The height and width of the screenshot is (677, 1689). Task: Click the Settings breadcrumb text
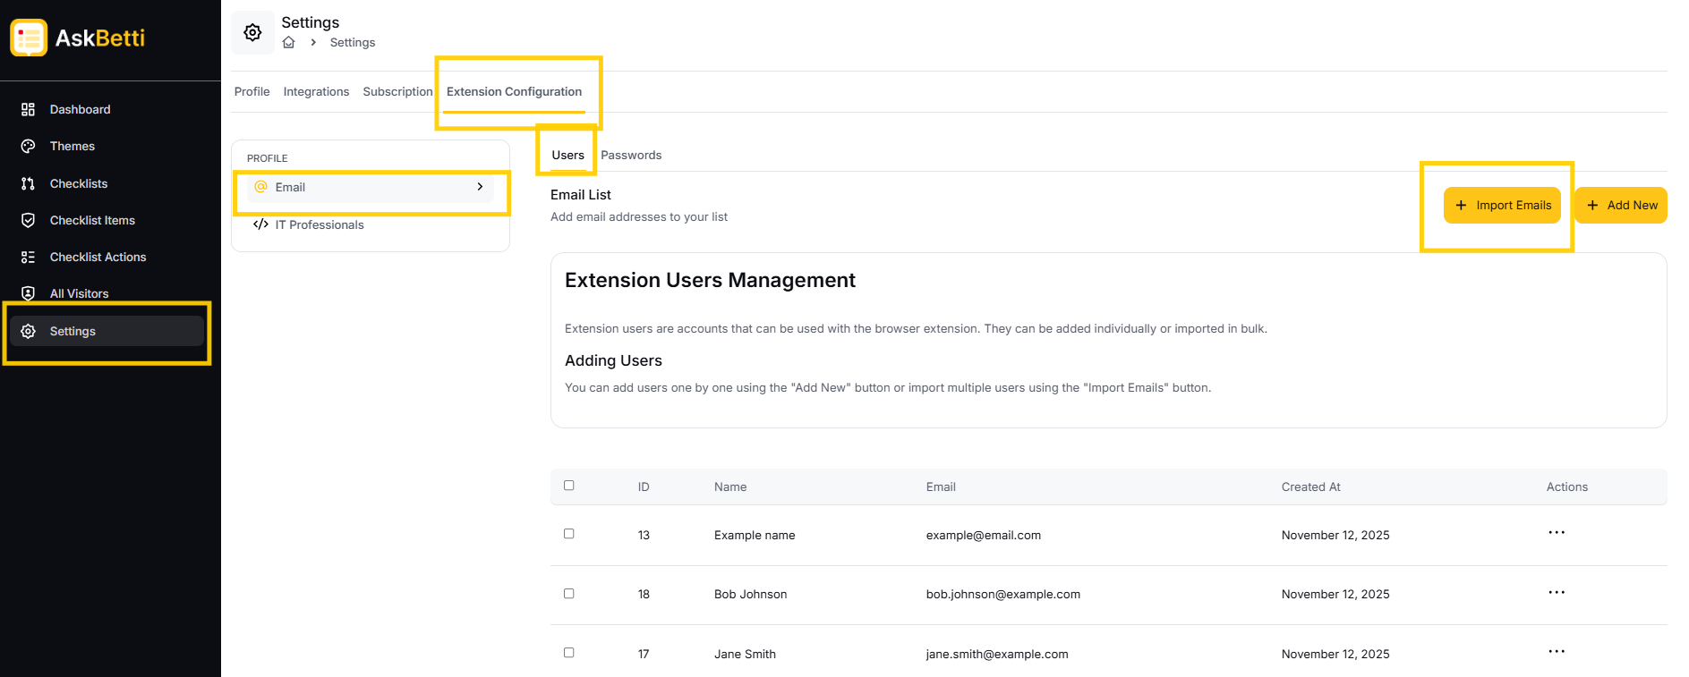pyautogui.click(x=352, y=42)
